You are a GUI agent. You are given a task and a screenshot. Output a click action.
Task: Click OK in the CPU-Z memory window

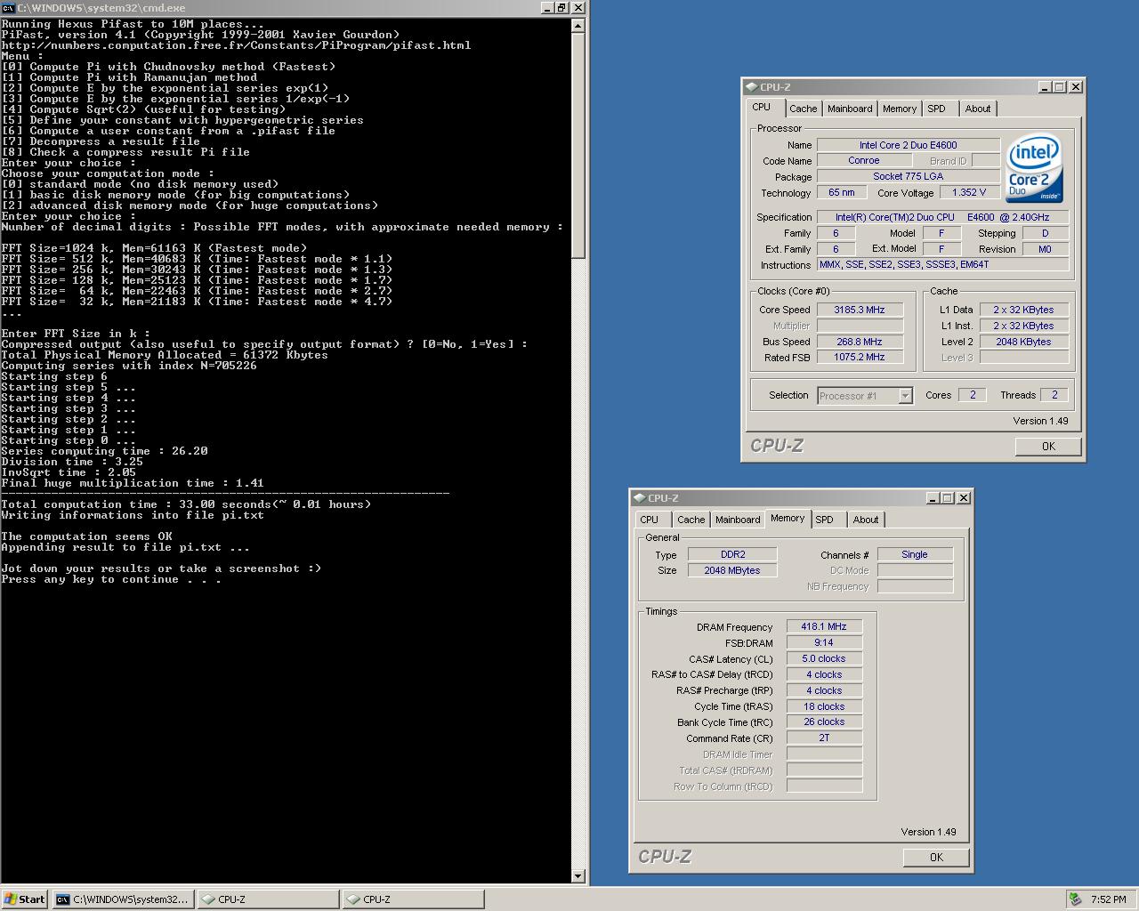(936, 858)
